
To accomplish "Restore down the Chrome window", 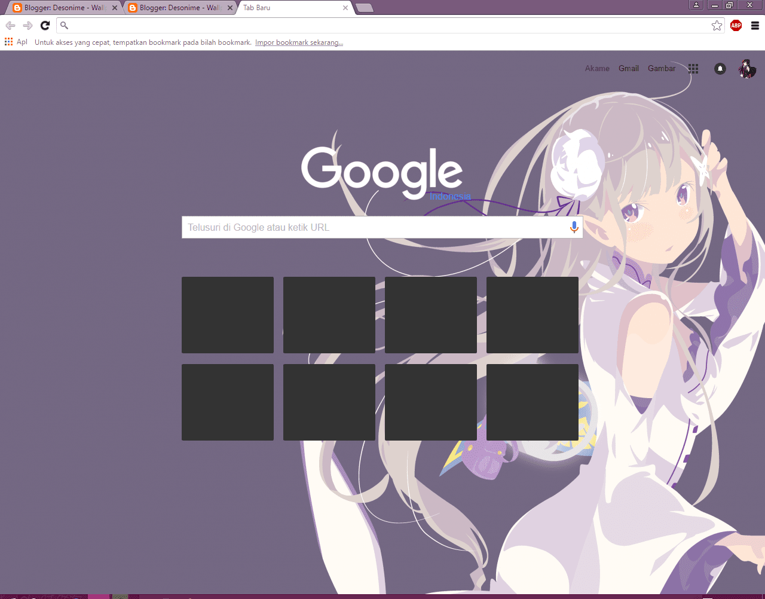I will coord(729,5).
